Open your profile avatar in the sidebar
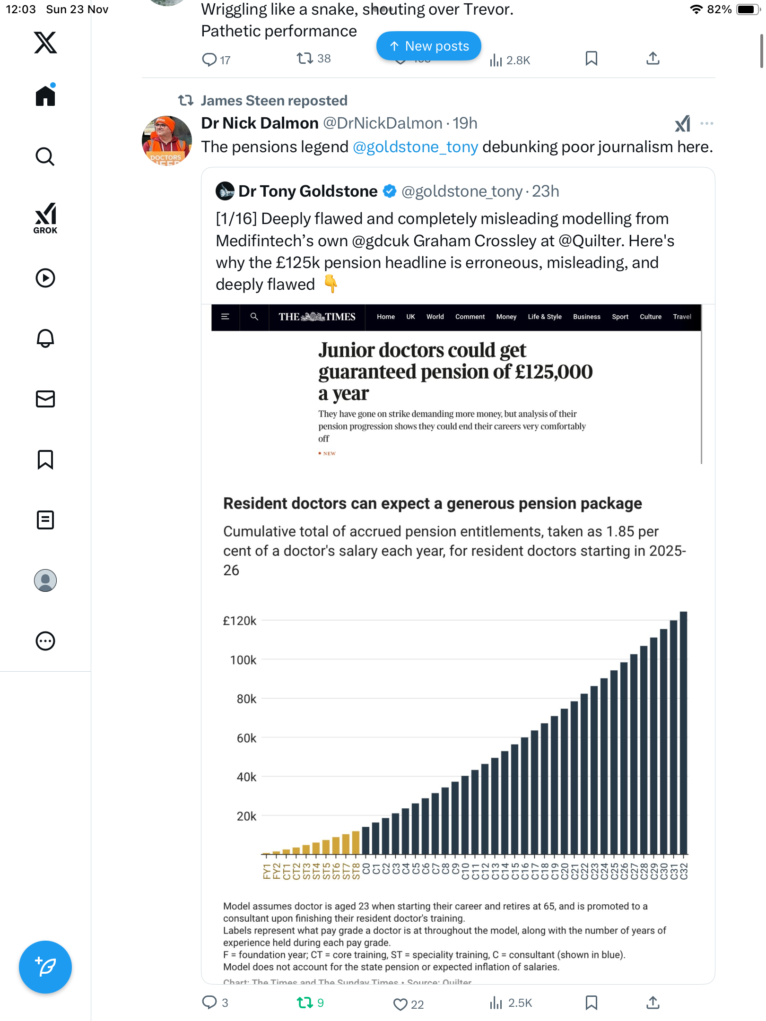 coord(45,580)
